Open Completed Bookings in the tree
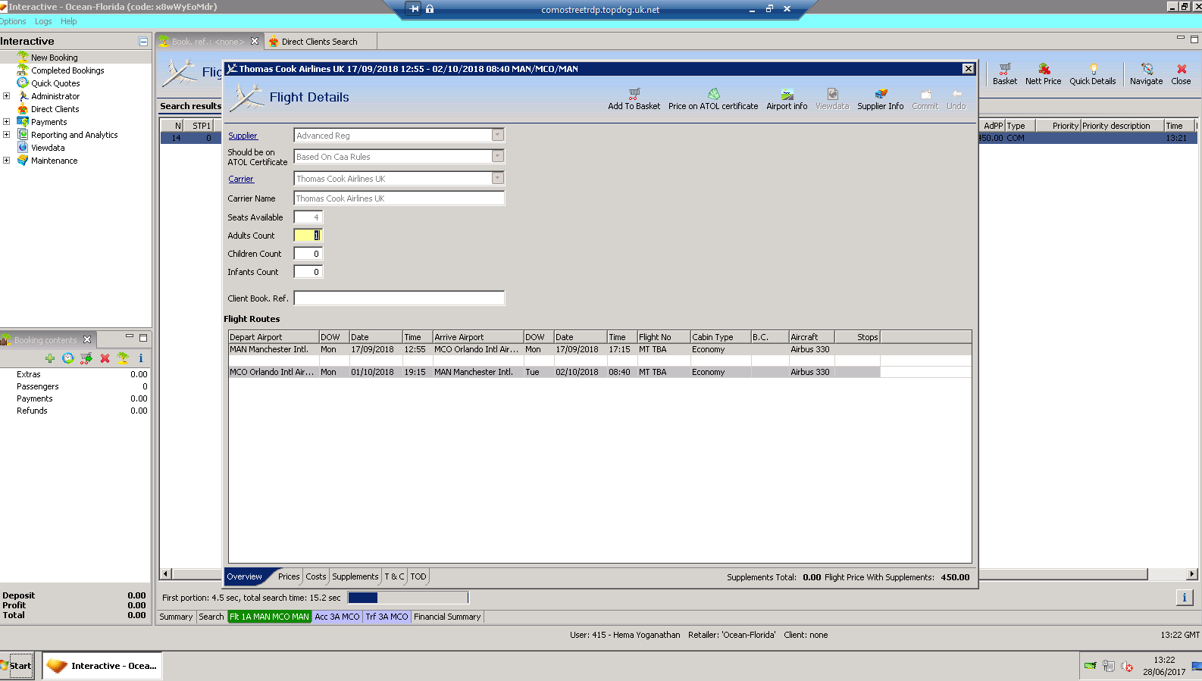 [67, 70]
